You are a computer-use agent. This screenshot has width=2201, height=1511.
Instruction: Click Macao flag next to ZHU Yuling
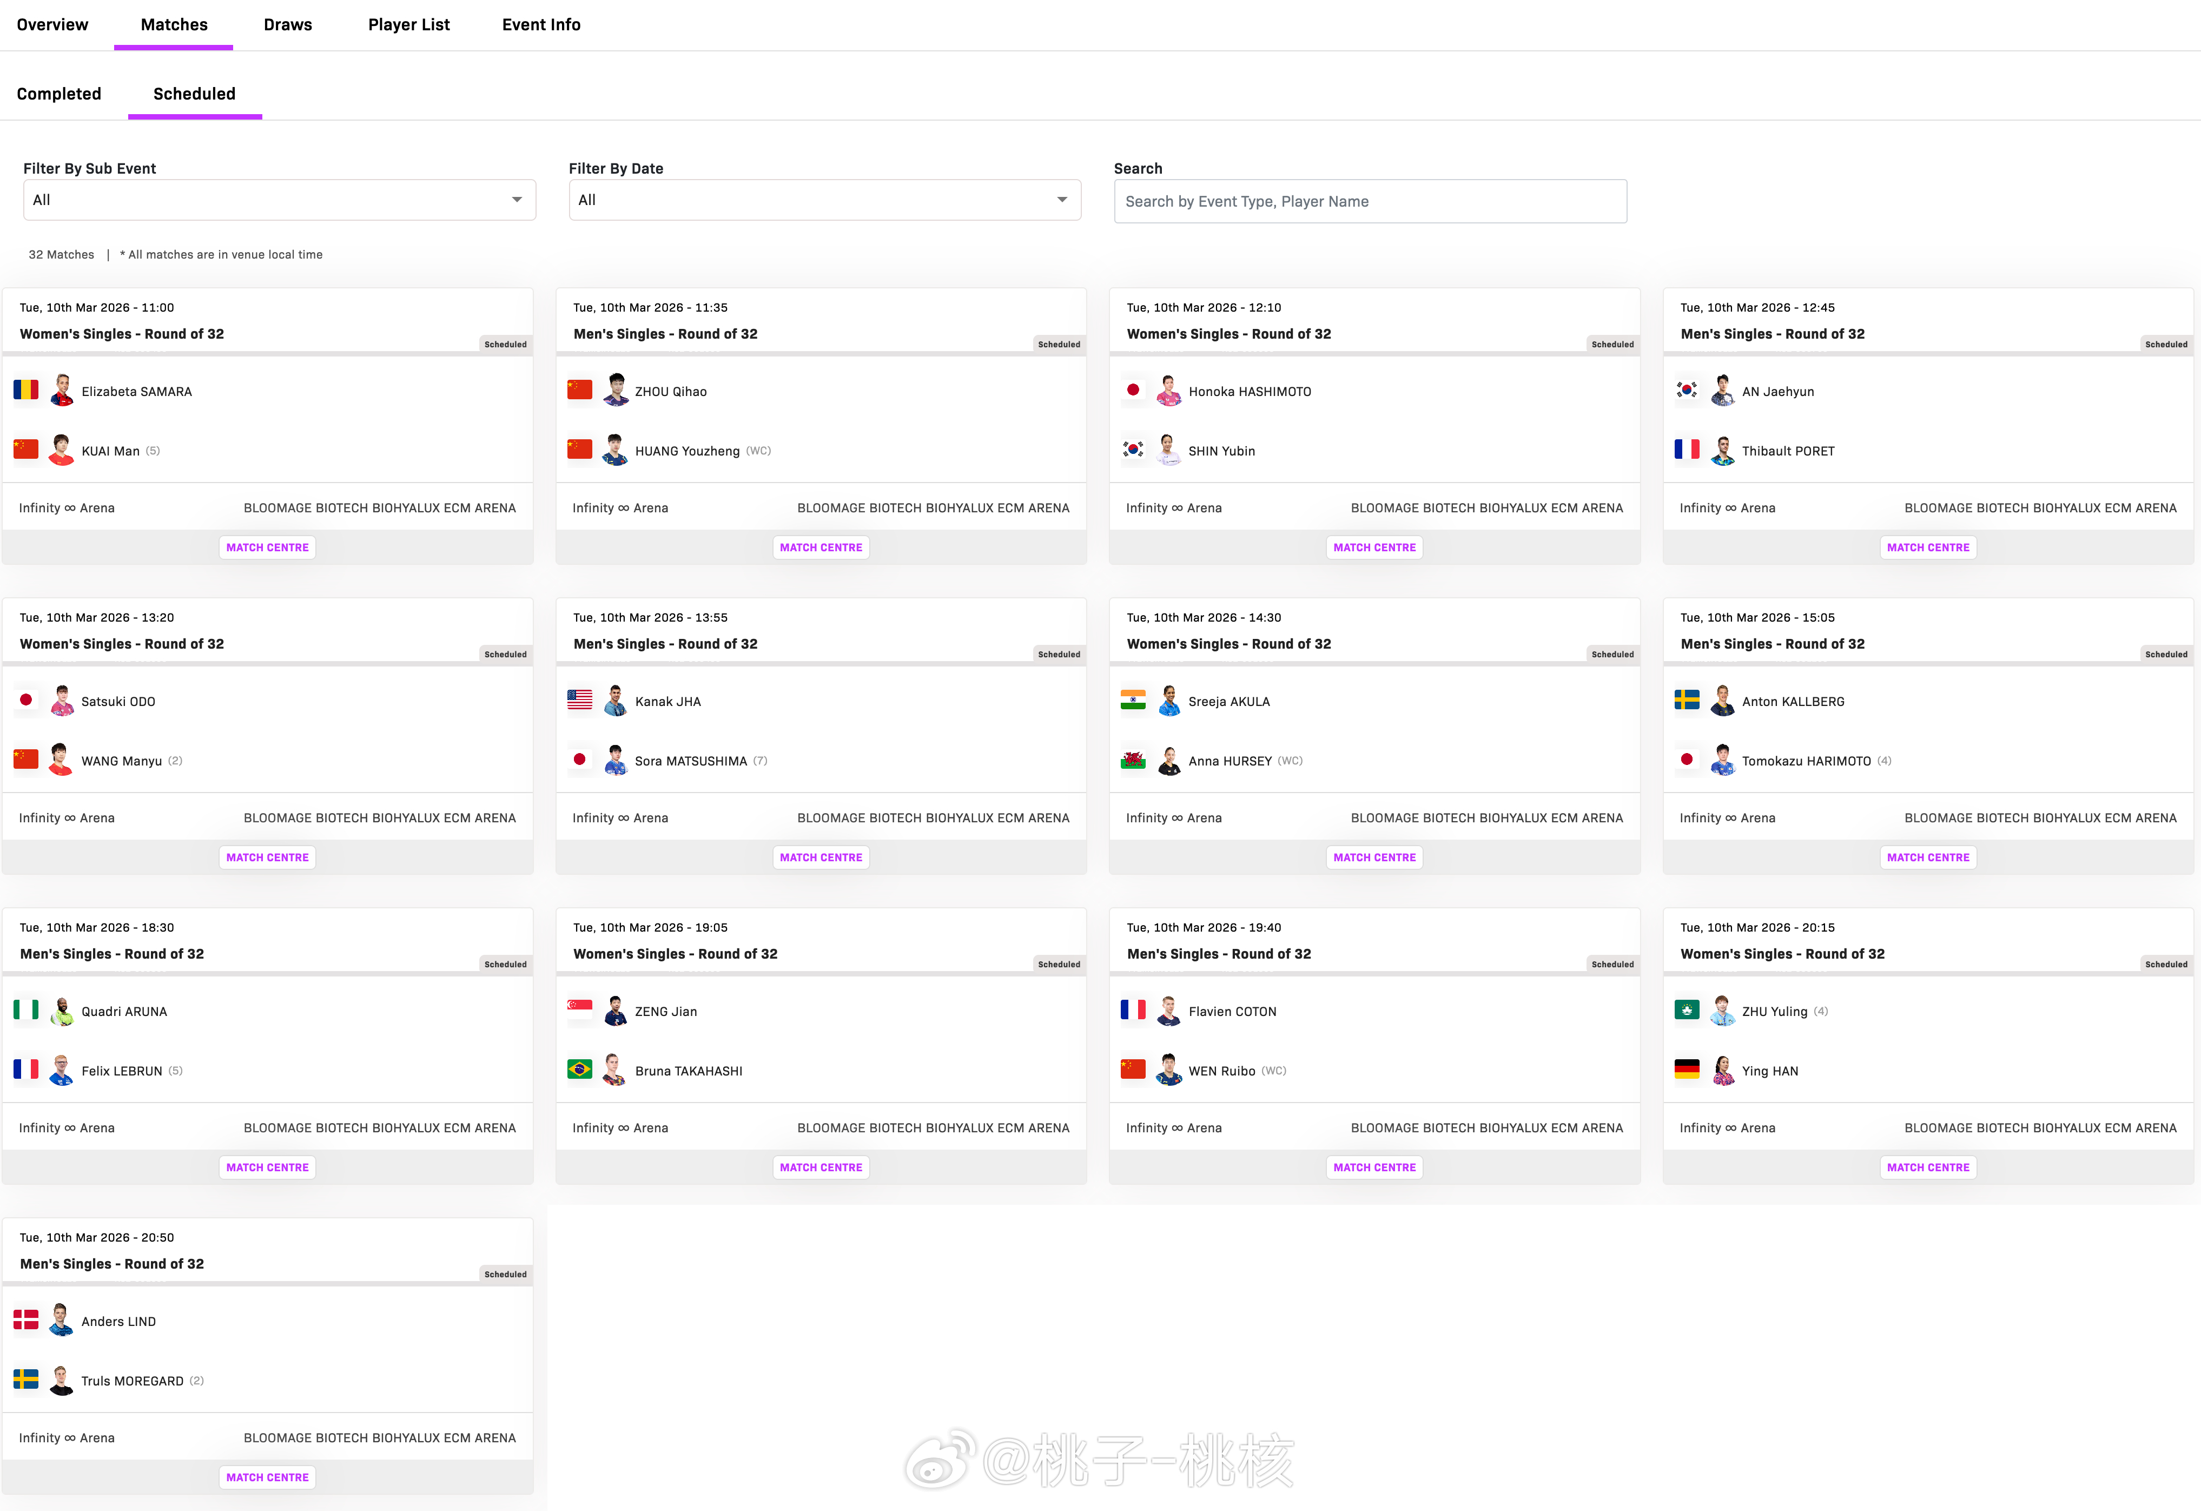pyautogui.click(x=1687, y=1010)
